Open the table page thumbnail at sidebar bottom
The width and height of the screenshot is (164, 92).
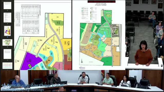click(x=7, y=66)
